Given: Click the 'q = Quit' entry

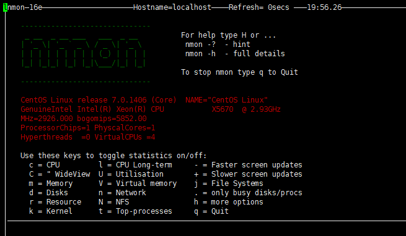Looking at the screenshot, I should pyautogui.click(x=211, y=211).
